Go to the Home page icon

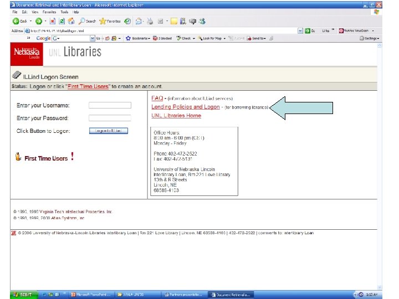tap(71, 22)
